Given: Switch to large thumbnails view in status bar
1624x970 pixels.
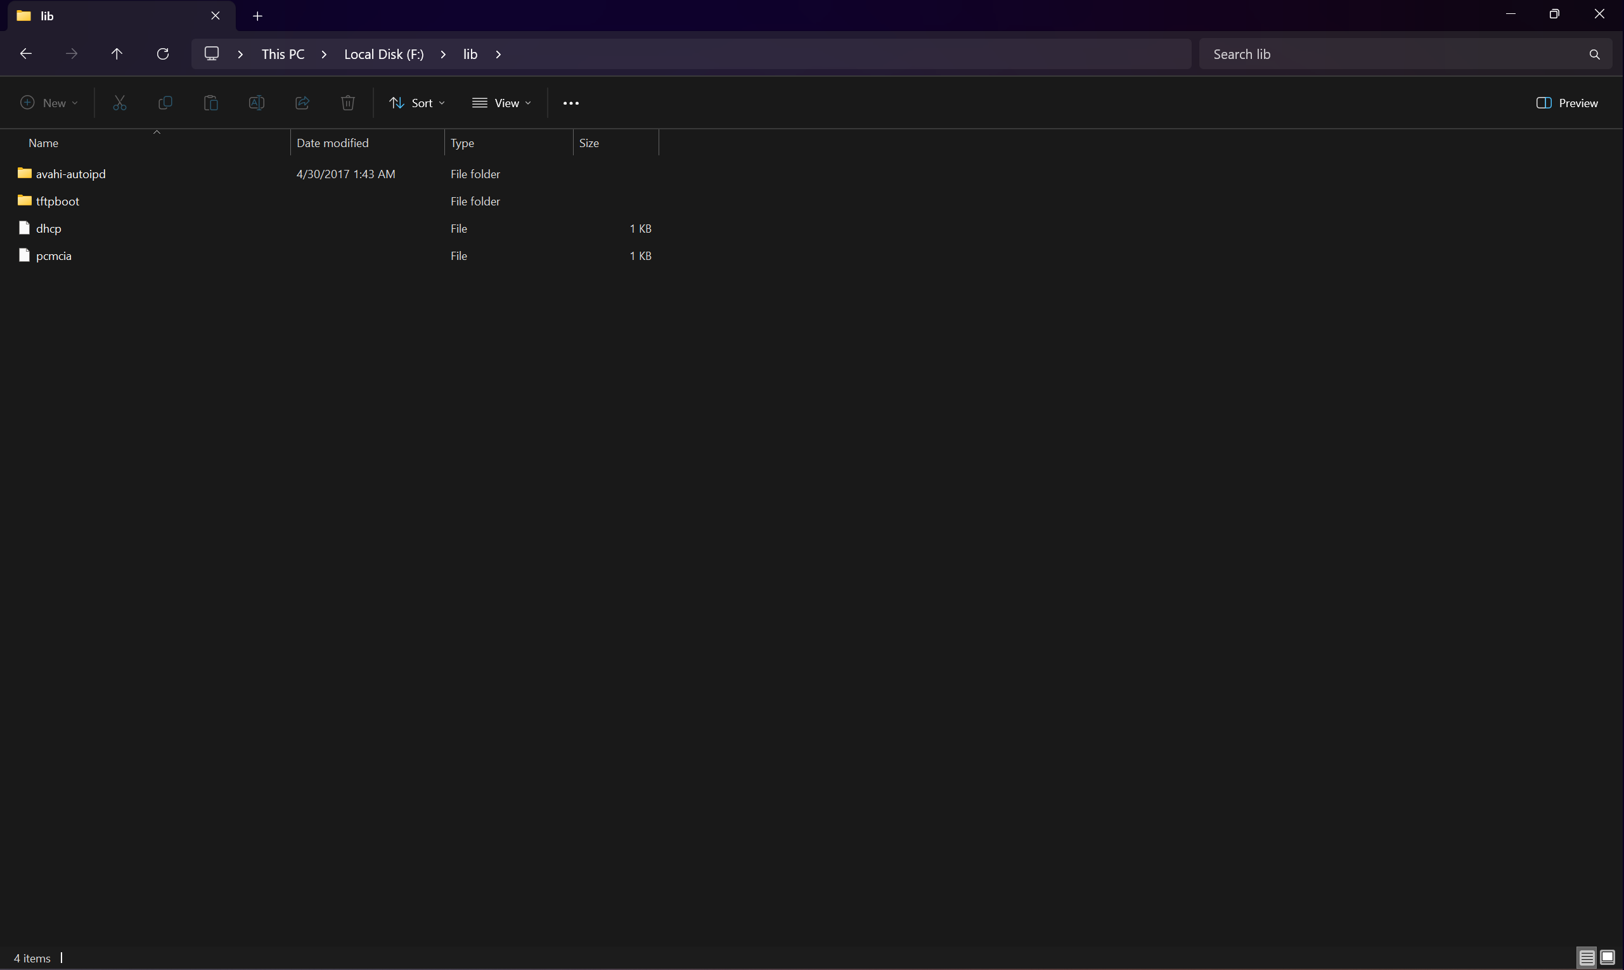Looking at the screenshot, I should 1607,957.
